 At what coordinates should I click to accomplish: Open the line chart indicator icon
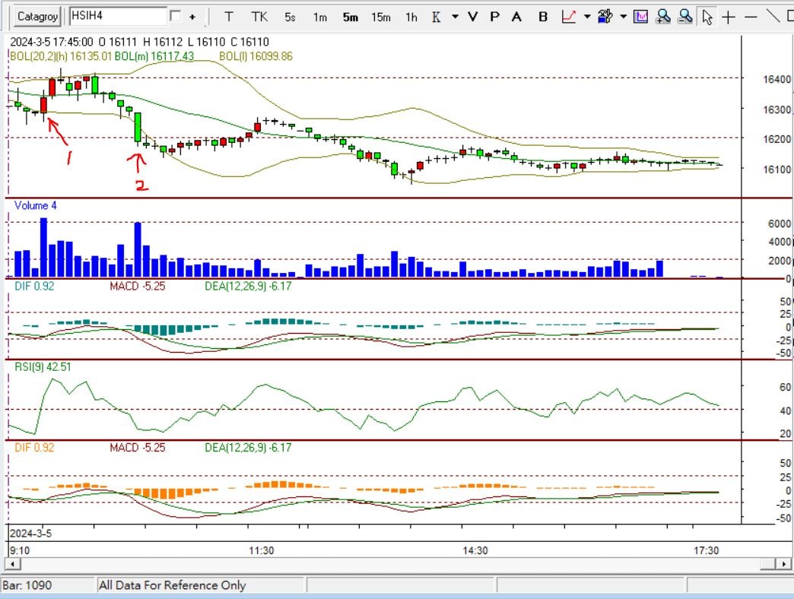click(568, 17)
